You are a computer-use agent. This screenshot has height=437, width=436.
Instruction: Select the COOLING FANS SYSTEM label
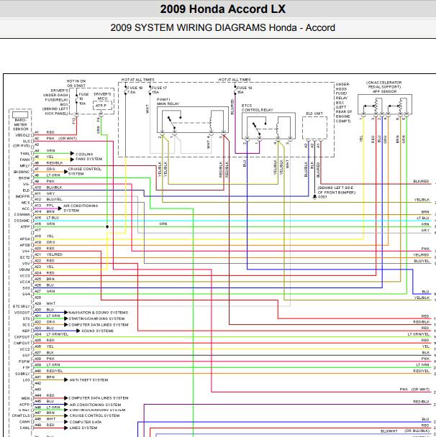click(89, 157)
